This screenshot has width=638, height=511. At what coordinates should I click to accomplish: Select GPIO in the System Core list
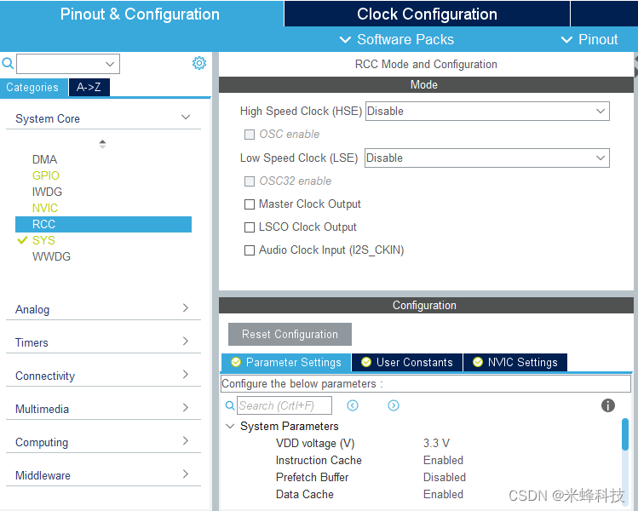click(x=46, y=175)
